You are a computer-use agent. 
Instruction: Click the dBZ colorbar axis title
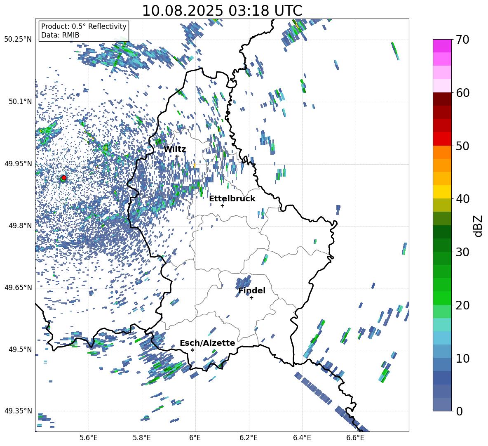click(x=479, y=226)
